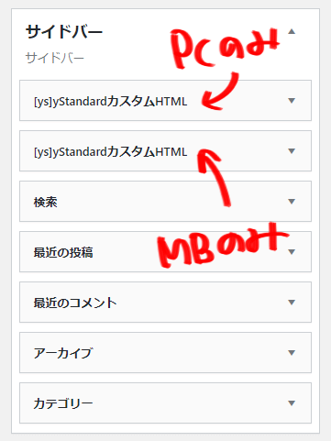Open the 最近のコメント widget dropdown arrow
This screenshot has width=331, height=441.
tap(292, 303)
